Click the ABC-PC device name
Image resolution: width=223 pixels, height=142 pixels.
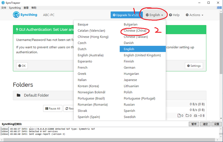pyautogui.click(x=49, y=15)
